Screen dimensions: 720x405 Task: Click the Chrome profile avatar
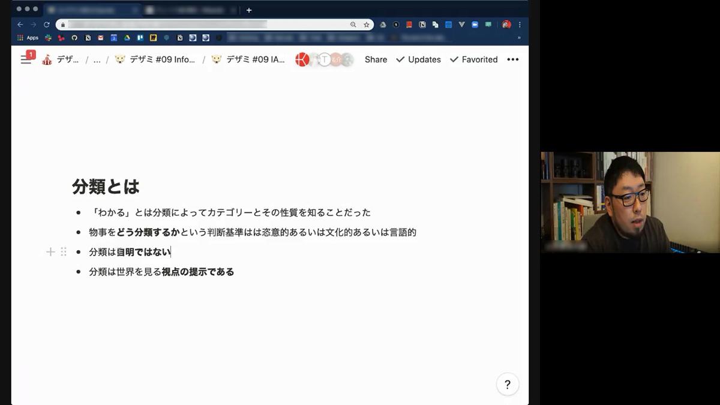pos(506,25)
